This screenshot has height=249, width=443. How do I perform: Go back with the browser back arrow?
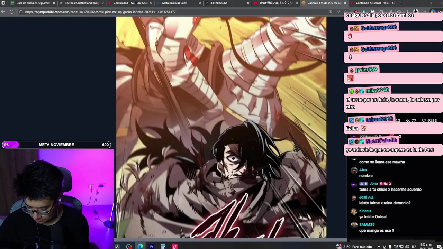(x=3, y=12)
